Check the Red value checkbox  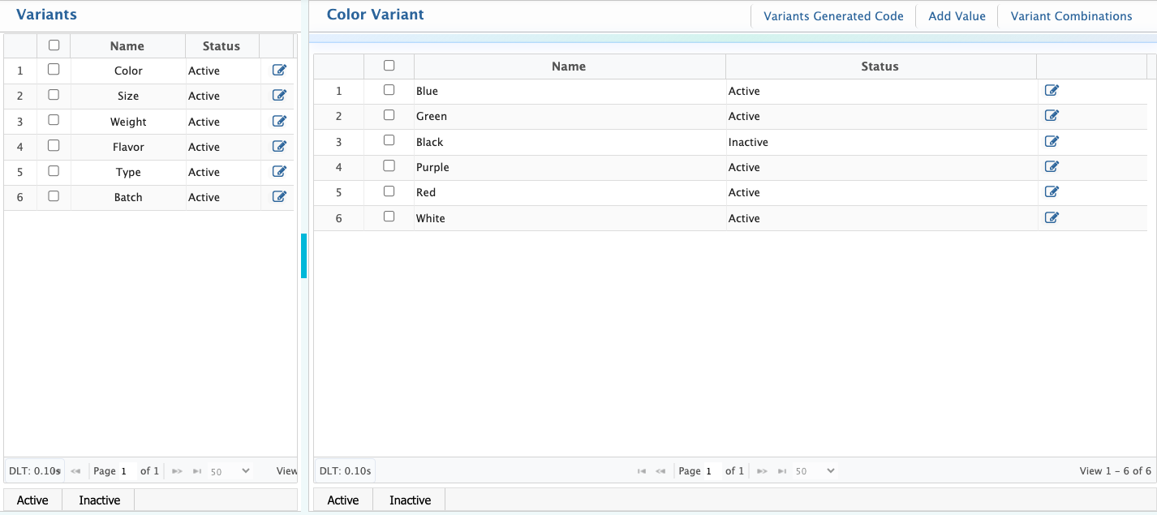pos(389,191)
